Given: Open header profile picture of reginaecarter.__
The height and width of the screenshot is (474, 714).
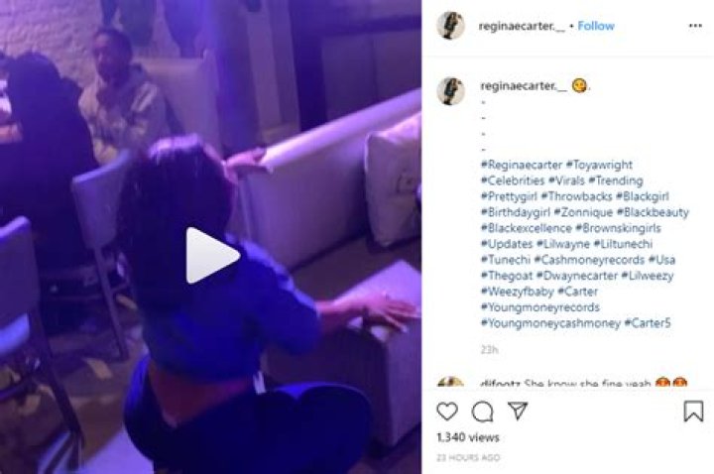Looking at the screenshot, I should [451, 26].
